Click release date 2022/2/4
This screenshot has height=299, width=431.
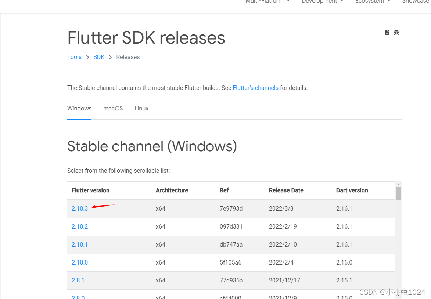[281, 262]
